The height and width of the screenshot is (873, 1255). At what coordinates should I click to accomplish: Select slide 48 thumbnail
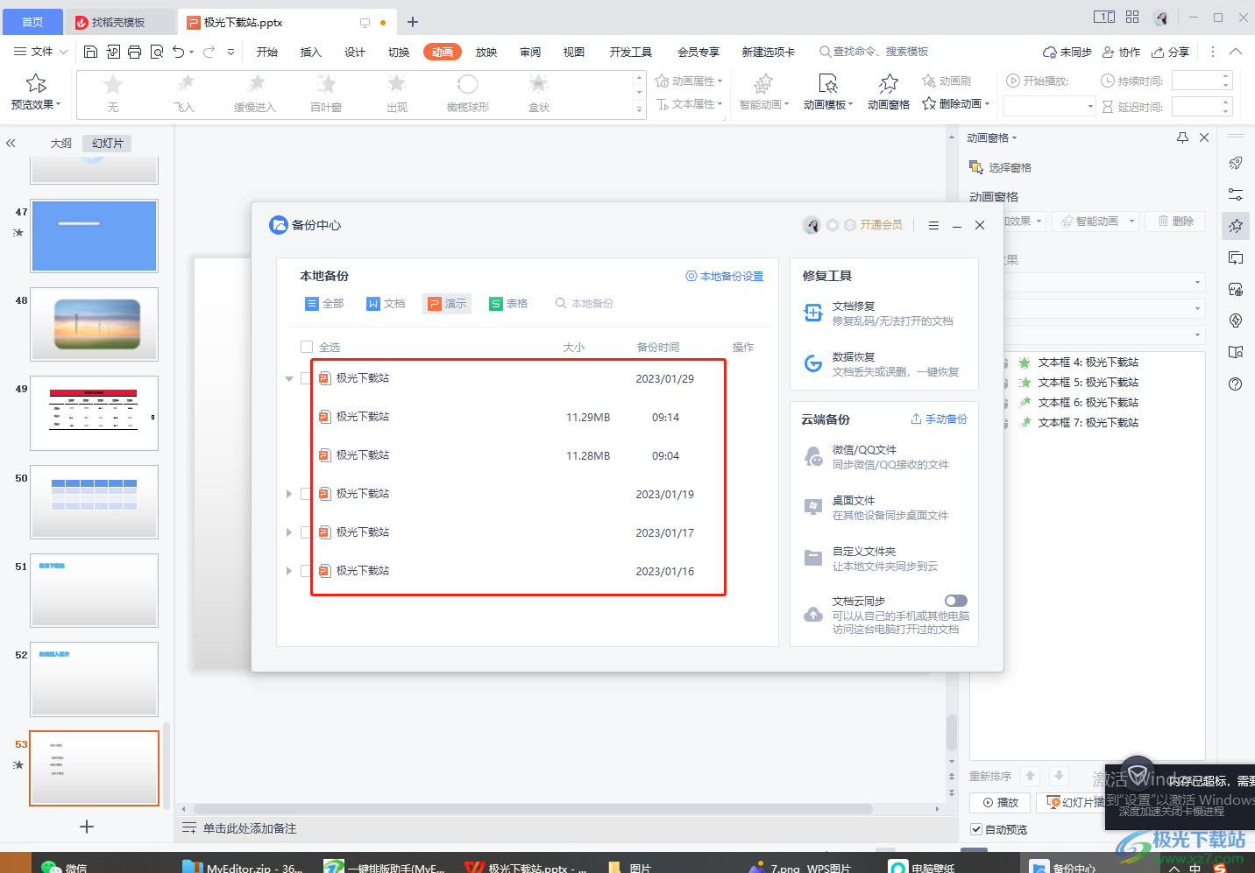coord(95,324)
